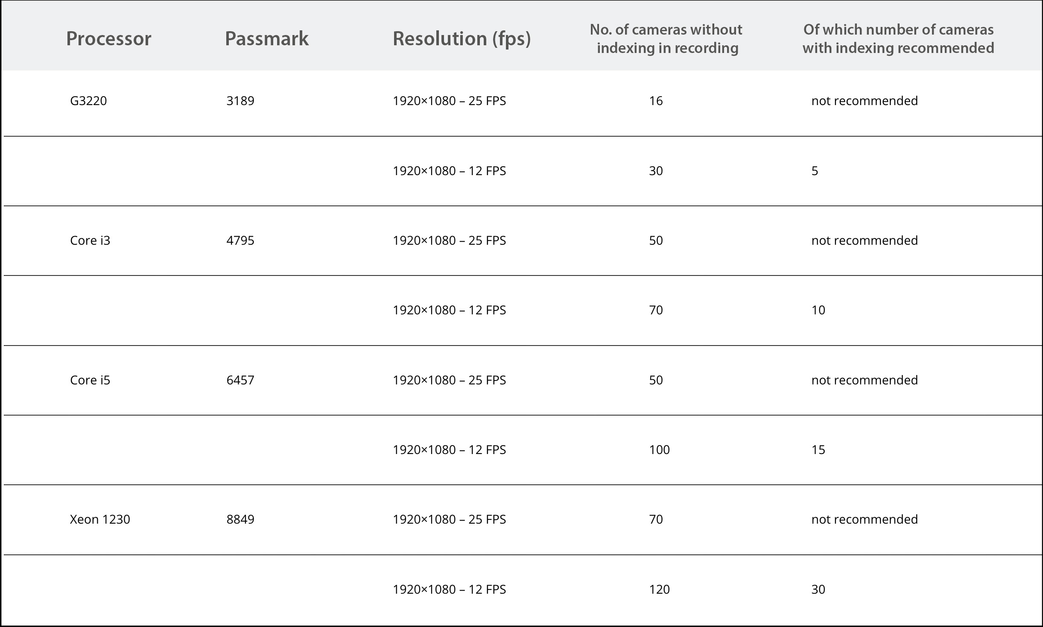Select the Core i3 processor cell
The width and height of the screenshot is (1043, 627).
coord(90,240)
